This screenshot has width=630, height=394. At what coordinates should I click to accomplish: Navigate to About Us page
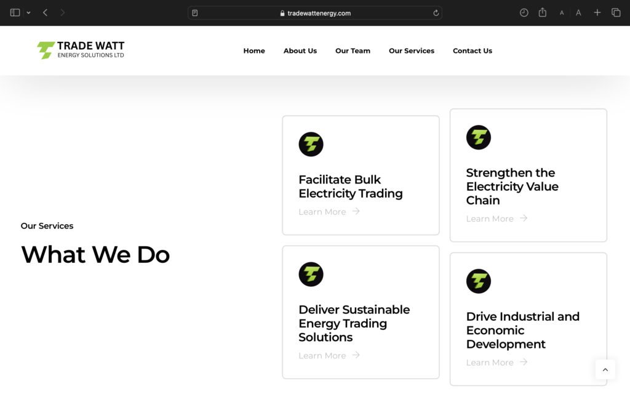(300, 50)
